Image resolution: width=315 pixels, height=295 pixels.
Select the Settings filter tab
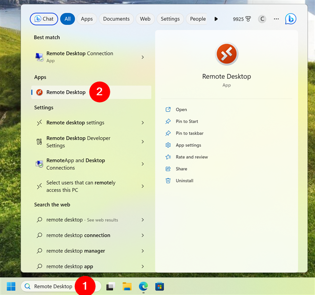tap(170, 19)
